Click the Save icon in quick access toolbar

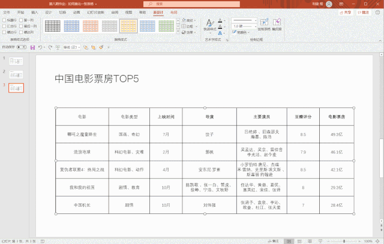[x=32, y=47]
